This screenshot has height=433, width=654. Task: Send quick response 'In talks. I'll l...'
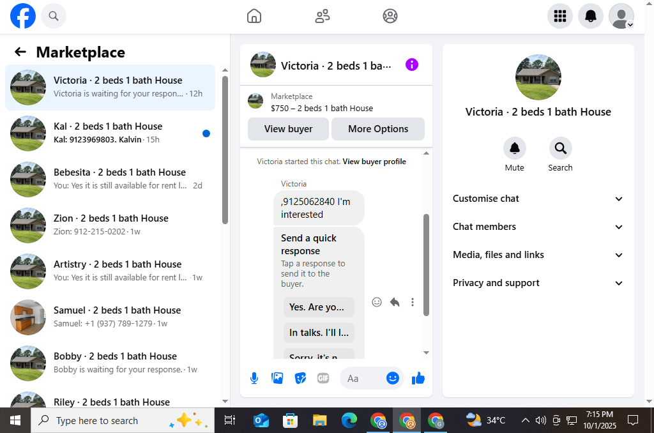[x=319, y=333]
